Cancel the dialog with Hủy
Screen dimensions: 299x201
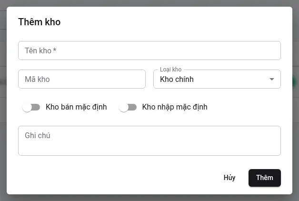coord(229,178)
